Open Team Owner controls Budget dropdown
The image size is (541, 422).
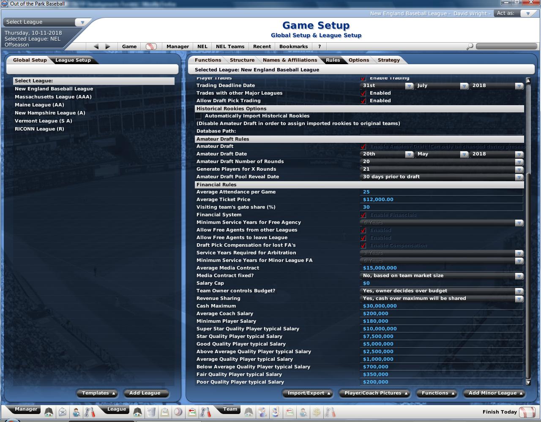pos(442,291)
